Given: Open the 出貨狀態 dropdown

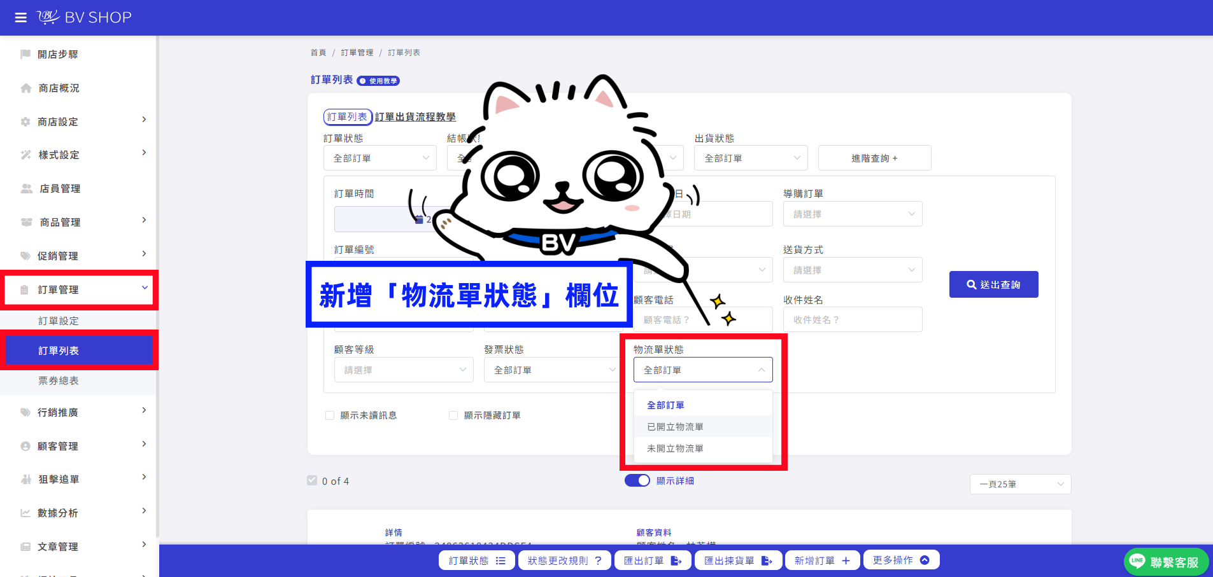Looking at the screenshot, I should point(751,158).
